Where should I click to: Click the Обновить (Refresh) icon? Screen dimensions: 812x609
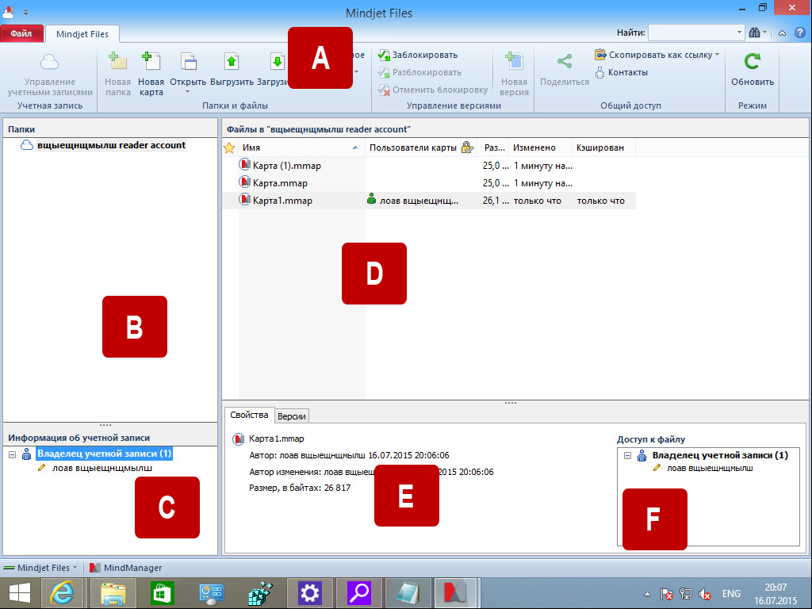[752, 62]
